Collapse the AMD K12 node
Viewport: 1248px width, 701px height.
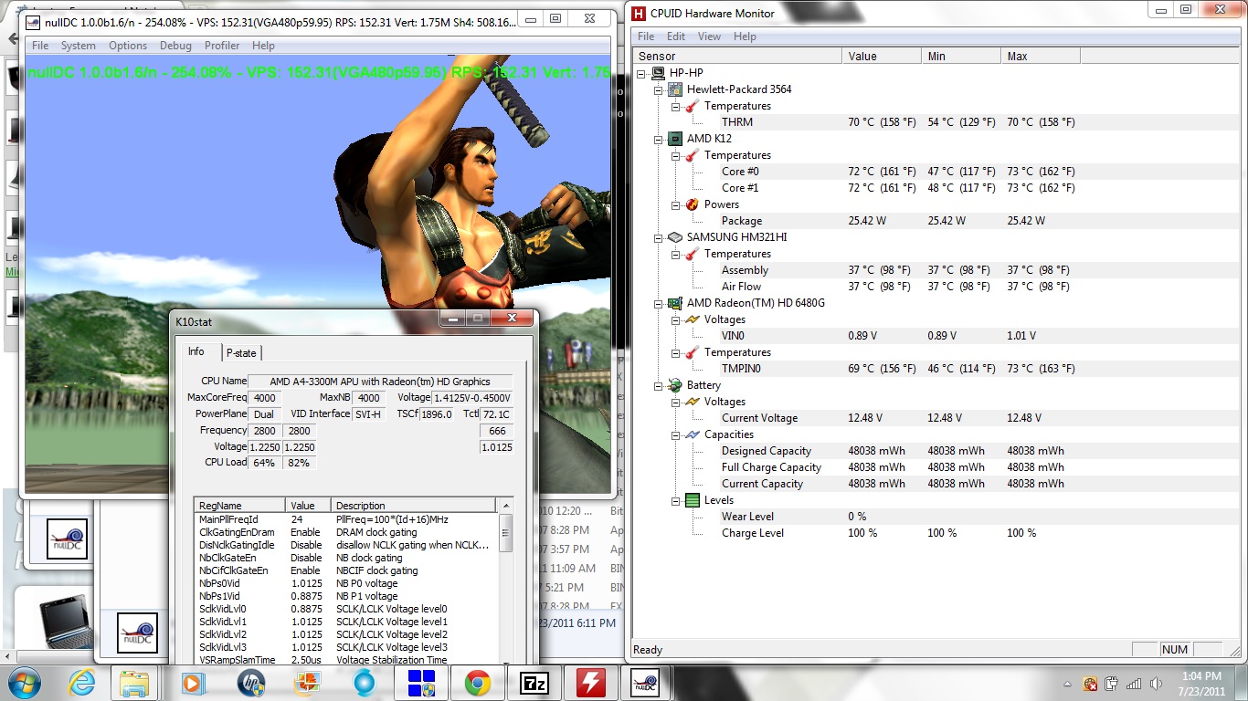point(659,139)
